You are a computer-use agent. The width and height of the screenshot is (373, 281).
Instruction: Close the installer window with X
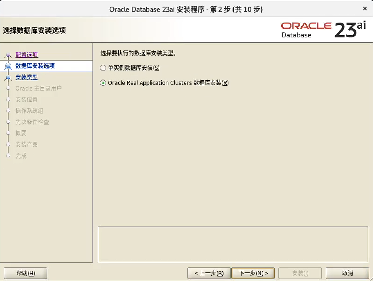coord(364,9)
